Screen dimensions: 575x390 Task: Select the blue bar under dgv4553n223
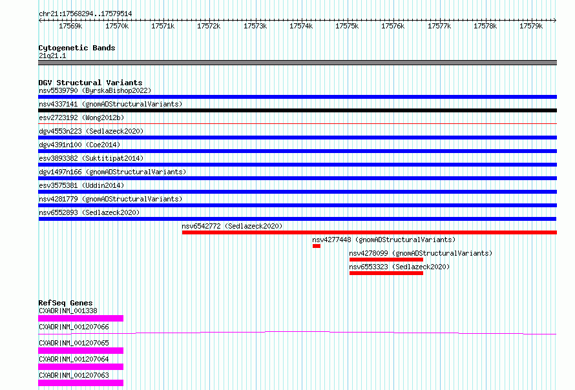tap(297, 138)
